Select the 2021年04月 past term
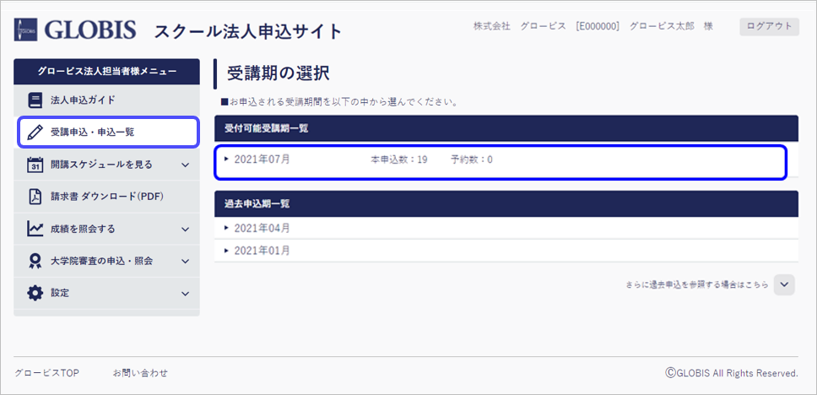Viewport: 817px width, 395px height. pos(262,228)
